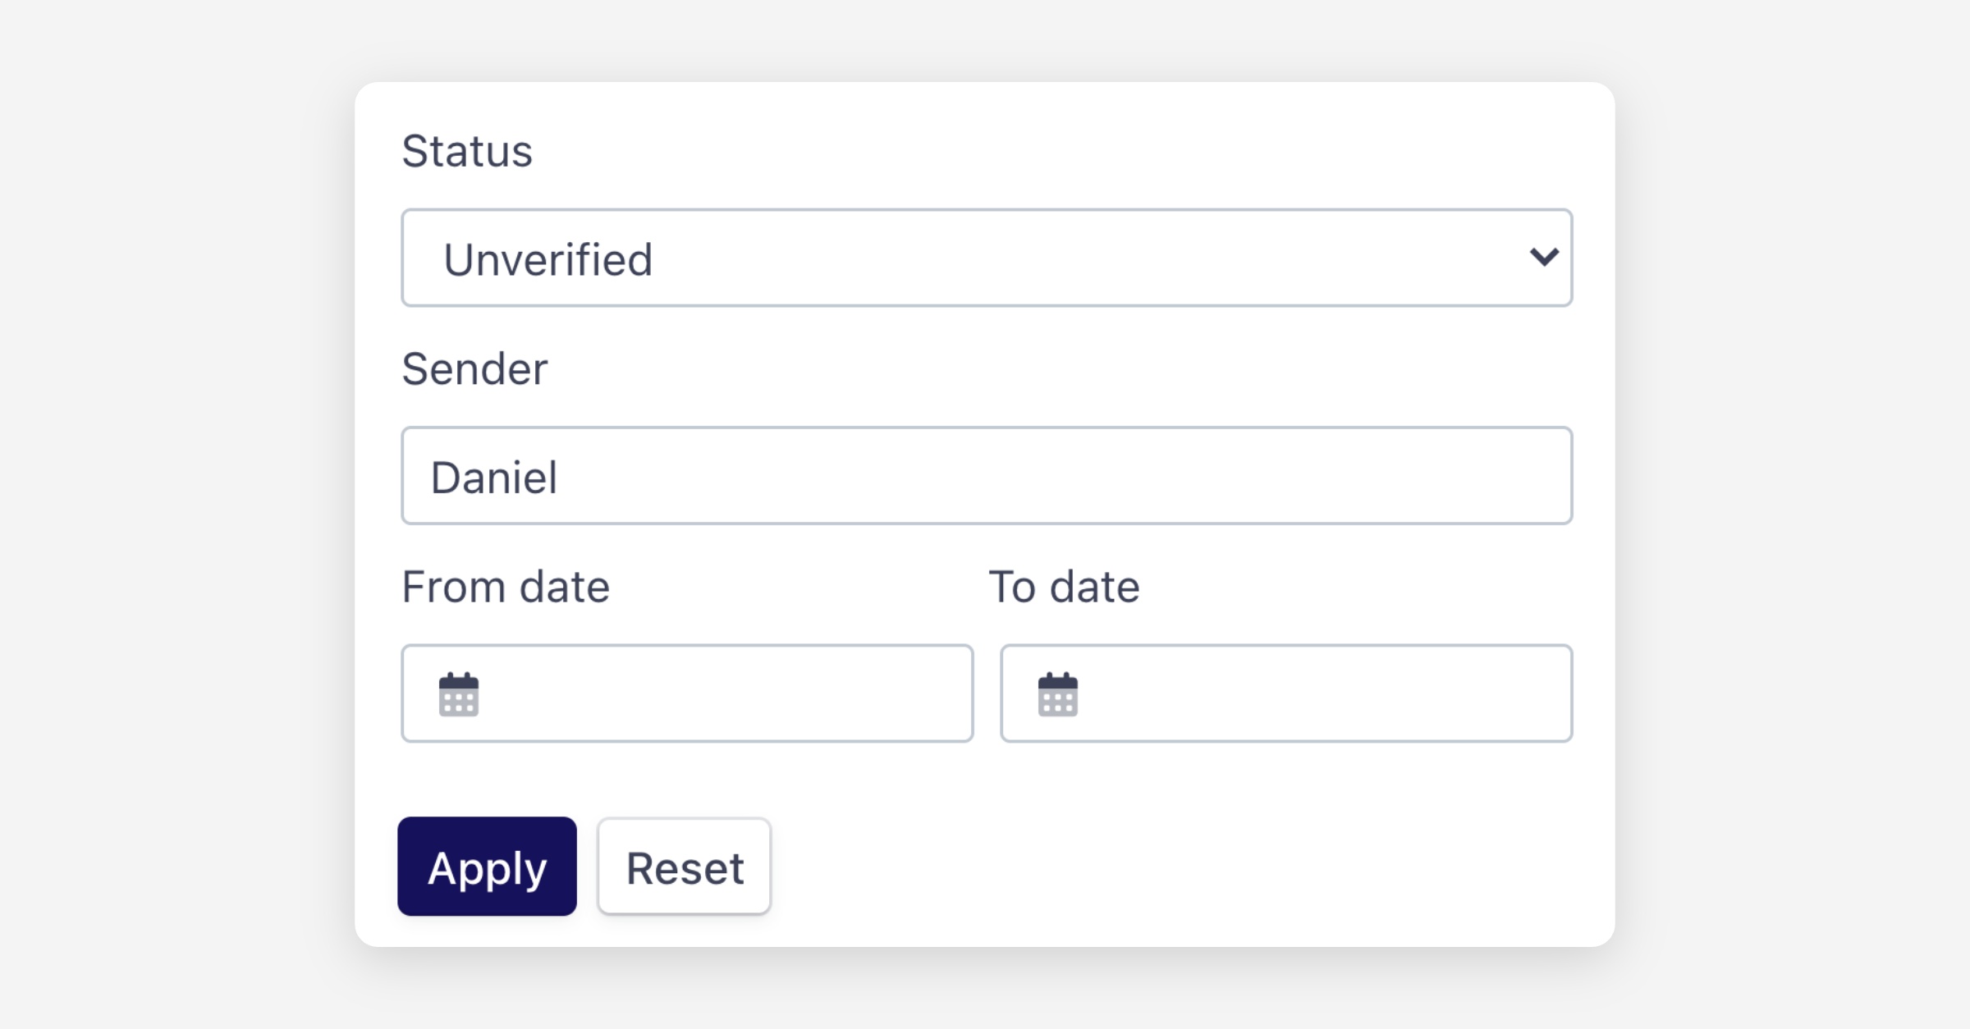Click the From date label
1970x1029 pixels.
(x=506, y=588)
